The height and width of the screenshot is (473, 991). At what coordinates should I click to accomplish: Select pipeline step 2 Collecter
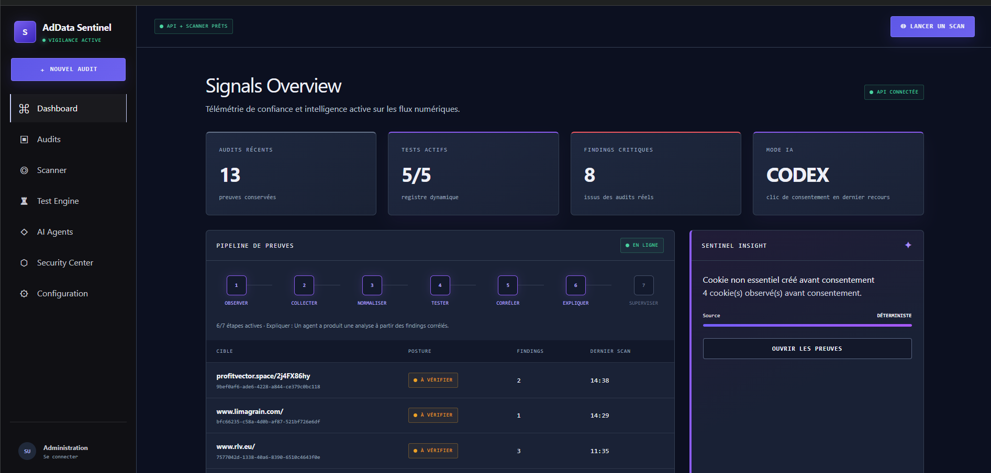[304, 285]
